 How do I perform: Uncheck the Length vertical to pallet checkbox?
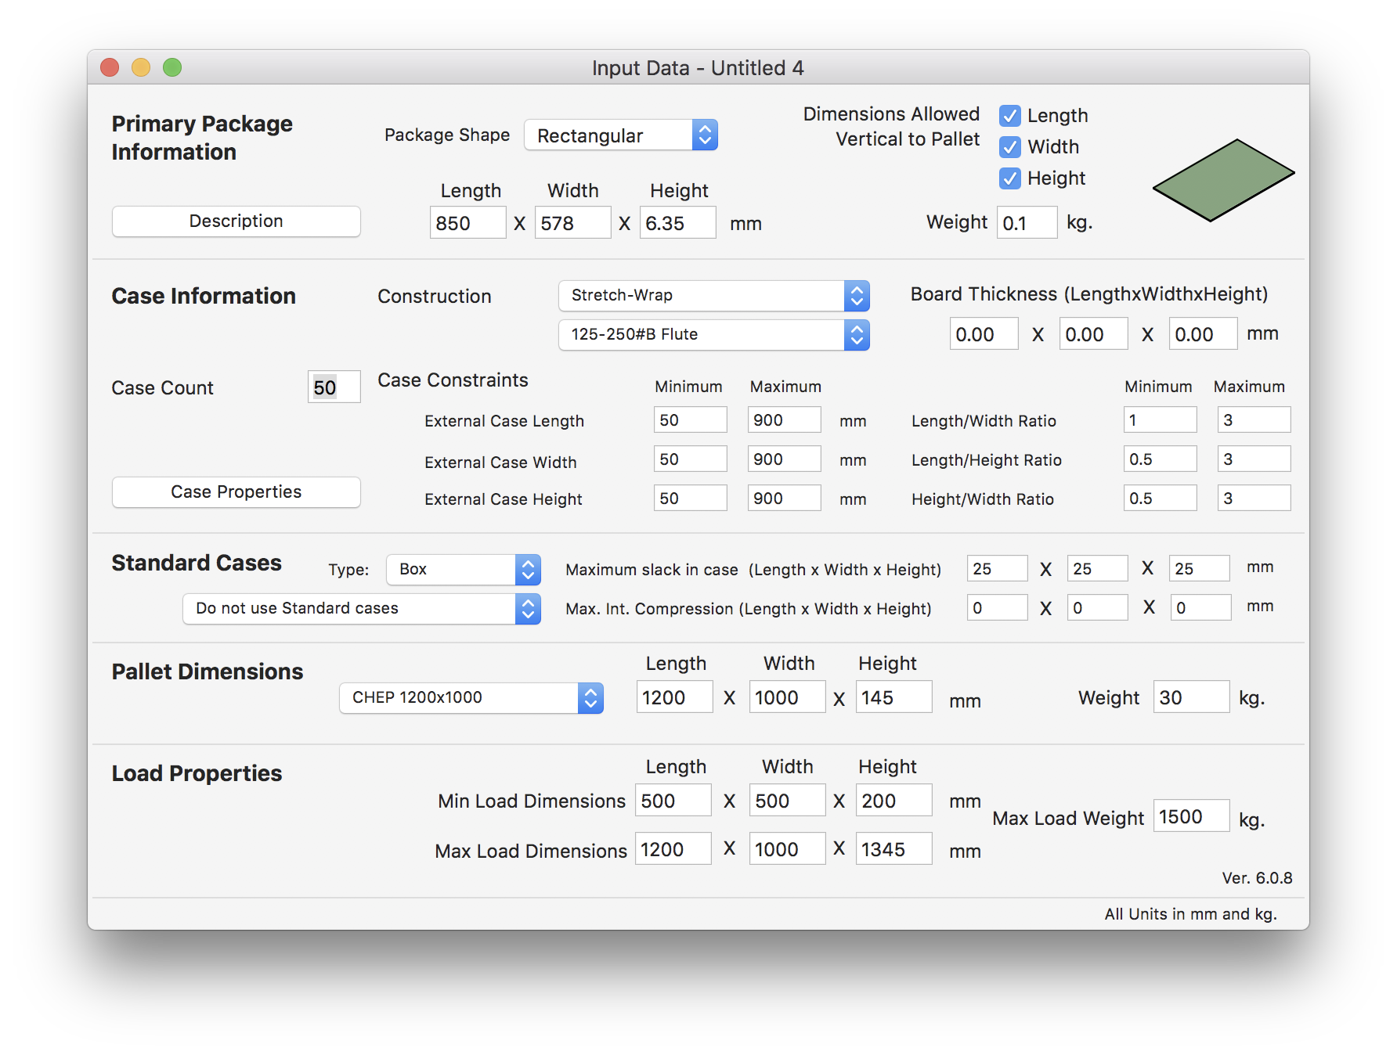tap(1010, 116)
